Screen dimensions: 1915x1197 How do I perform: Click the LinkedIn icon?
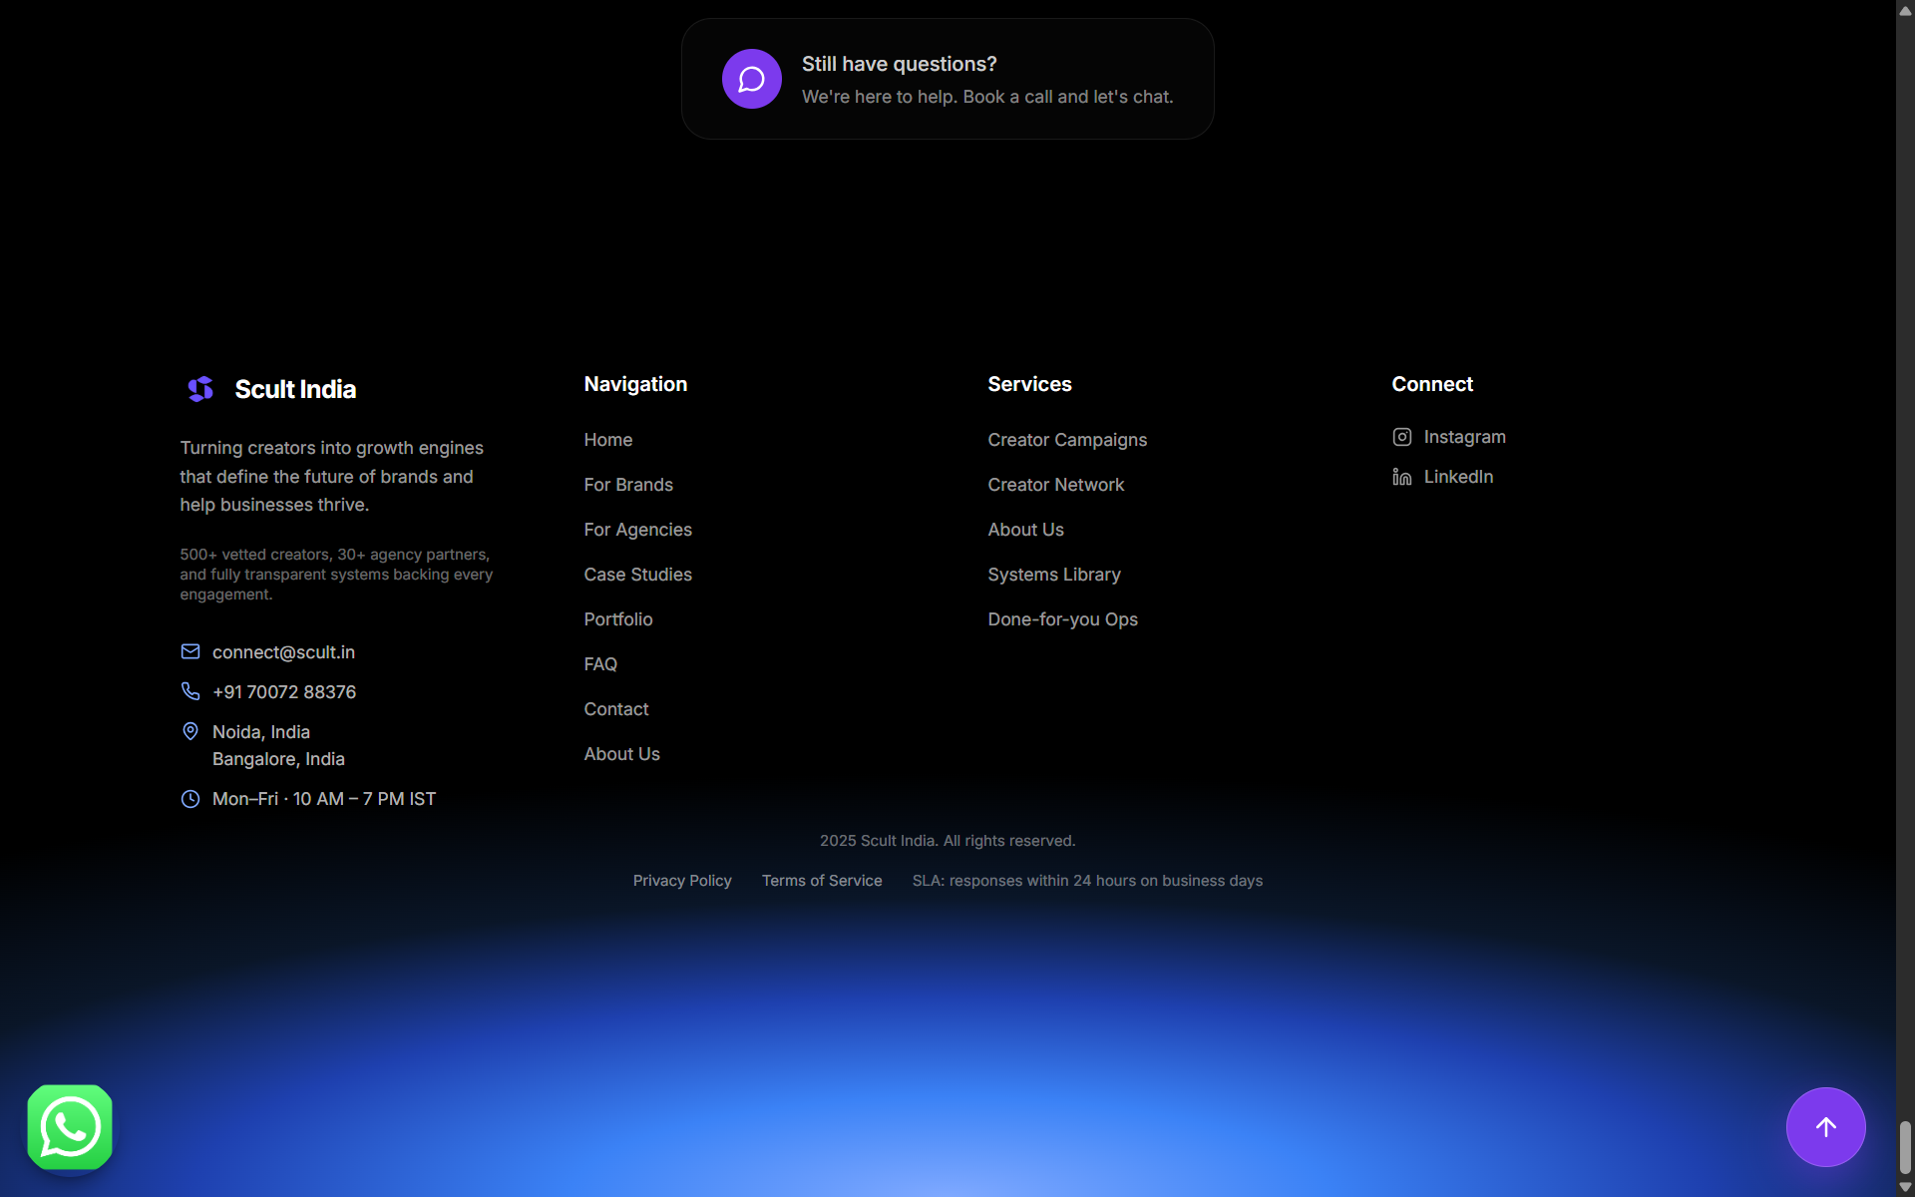click(1401, 477)
